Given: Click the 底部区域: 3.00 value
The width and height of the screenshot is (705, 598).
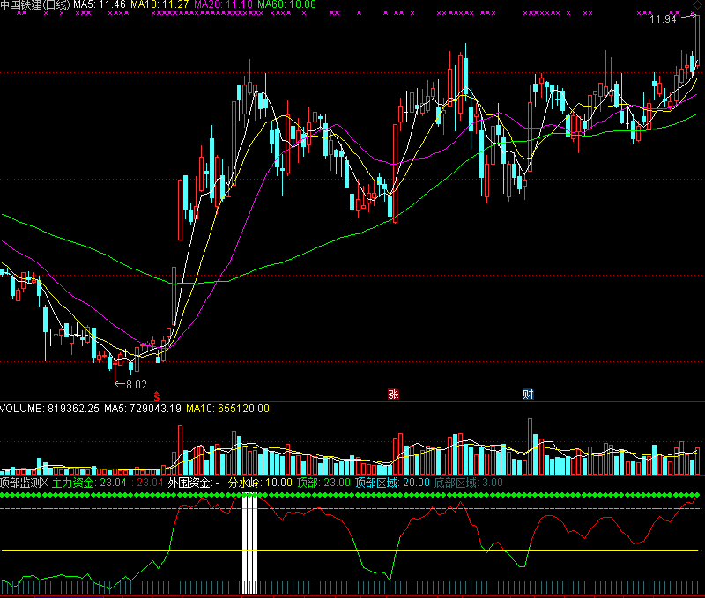Looking at the screenshot, I should (x=468, y=483).
